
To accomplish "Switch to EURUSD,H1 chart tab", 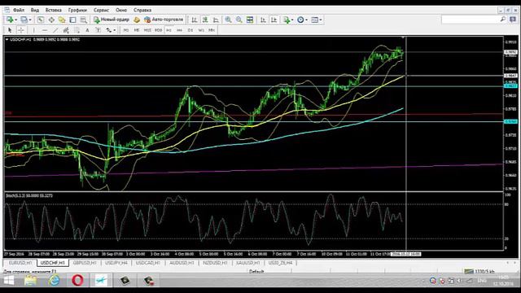I will [x=20, y=263].
